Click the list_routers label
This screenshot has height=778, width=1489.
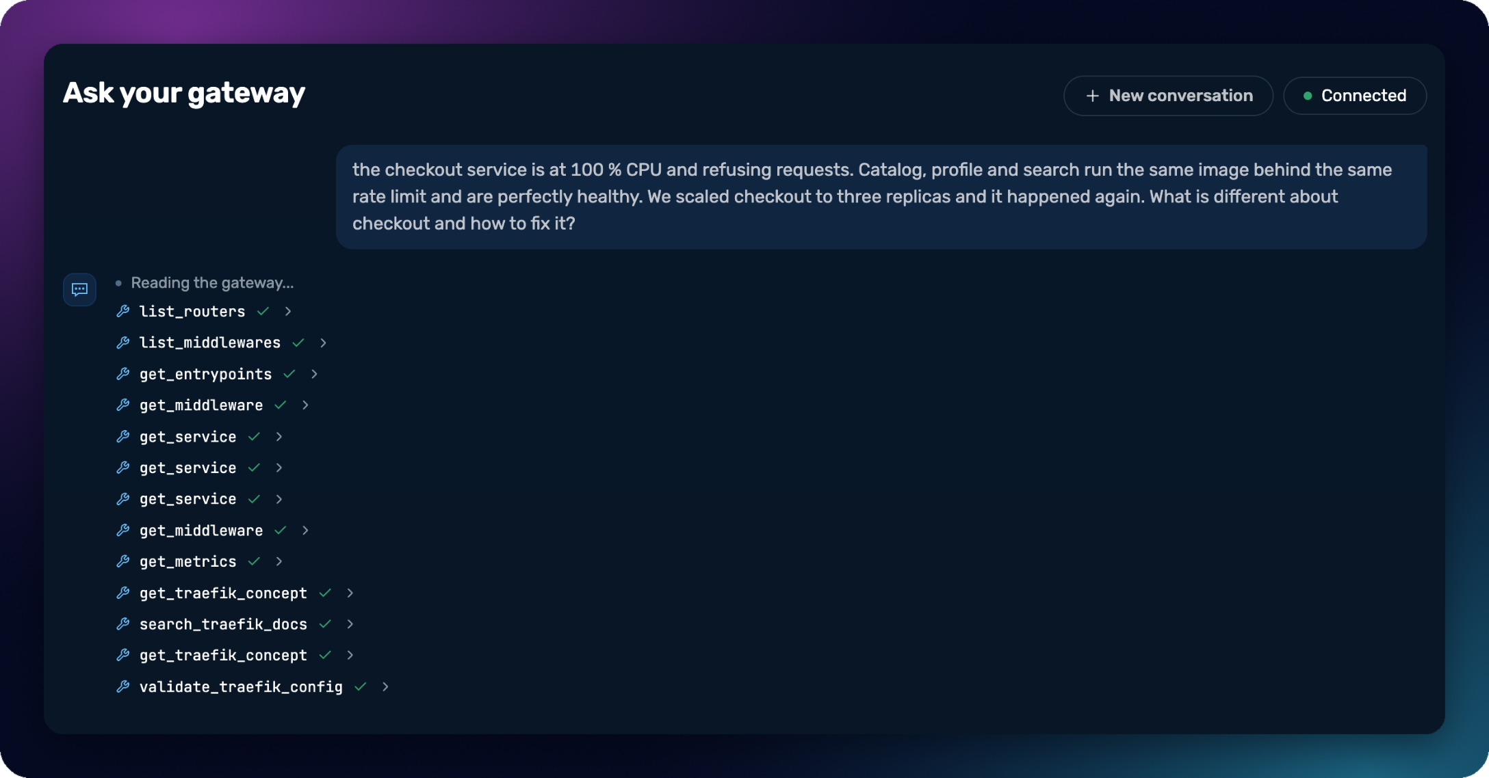coord(192,312)
